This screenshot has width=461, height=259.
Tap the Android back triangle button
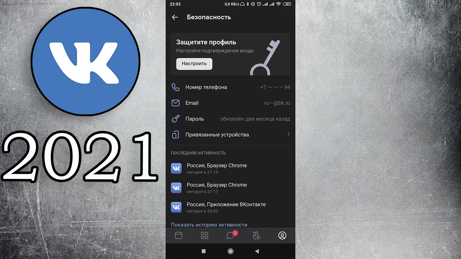pyautogui.click(x=257, y=251)
